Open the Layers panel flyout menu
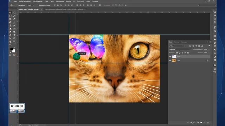The height and width of the screenshot is (126, 225). tap(211, 42)
